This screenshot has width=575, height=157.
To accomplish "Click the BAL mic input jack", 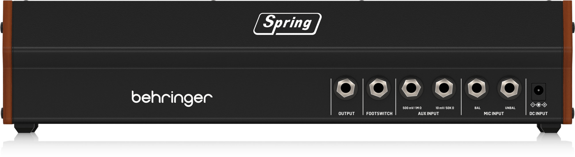I will (477, 88).
